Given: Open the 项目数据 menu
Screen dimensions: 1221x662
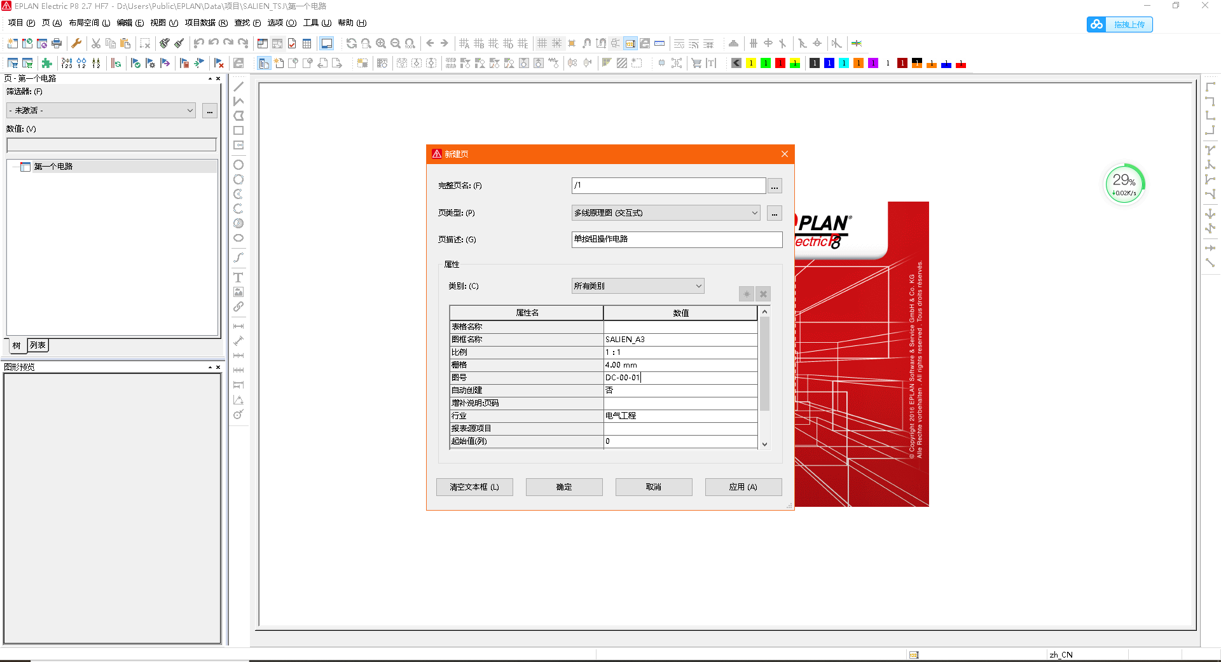Looking at the screenshot, I should (x=205, y=23).
